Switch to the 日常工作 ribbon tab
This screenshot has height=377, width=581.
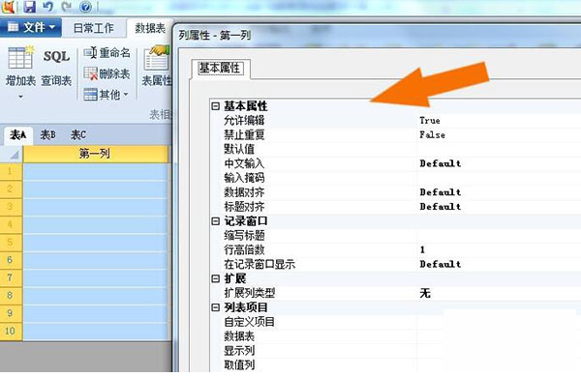point(93,28)
